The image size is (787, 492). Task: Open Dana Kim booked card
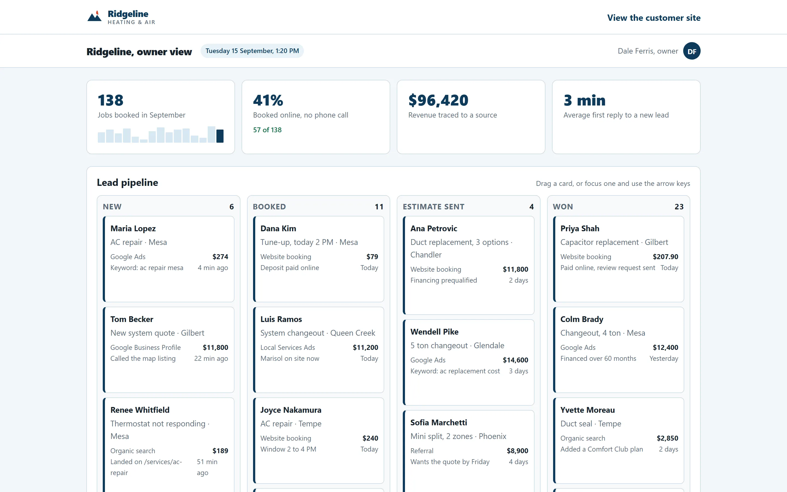tap(318, 259)
